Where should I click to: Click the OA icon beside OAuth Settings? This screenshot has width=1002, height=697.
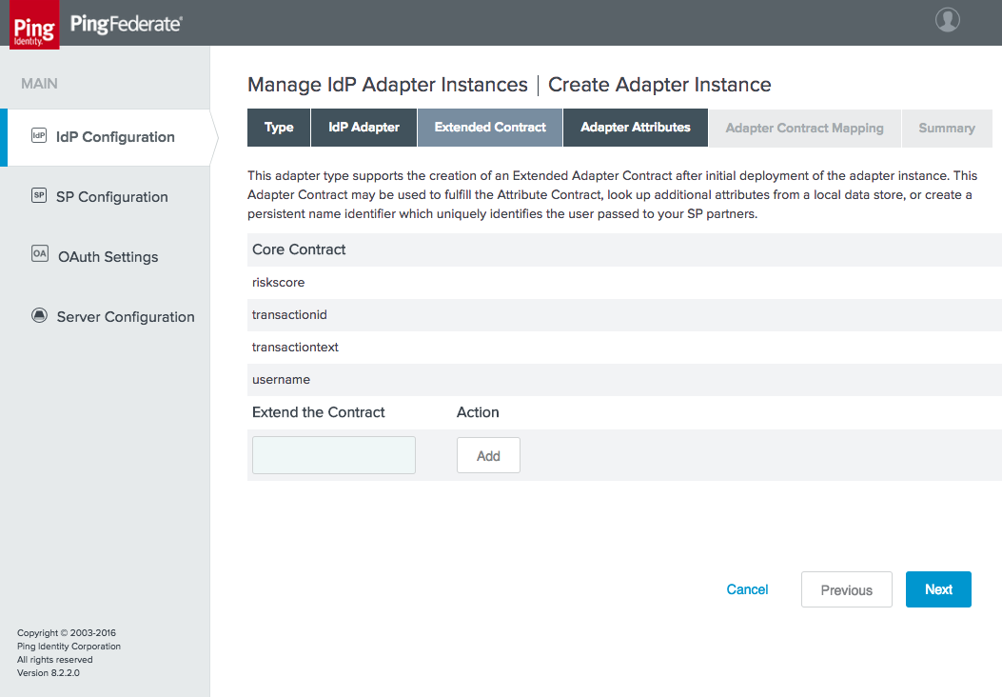(x=40, y=253)
